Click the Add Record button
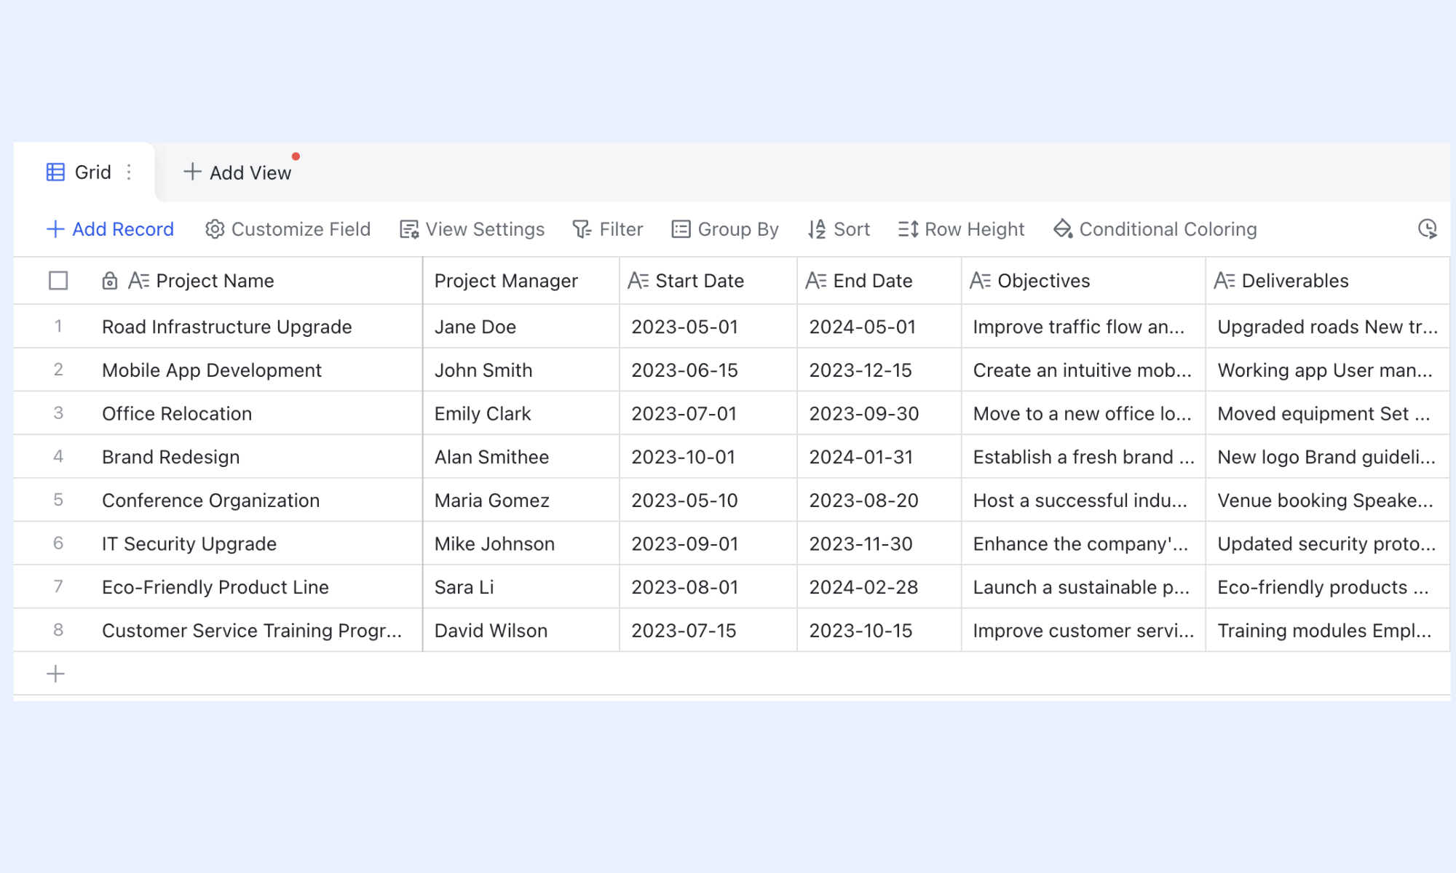Viewport: 1456px width, 873px height. tap(110, 229)
